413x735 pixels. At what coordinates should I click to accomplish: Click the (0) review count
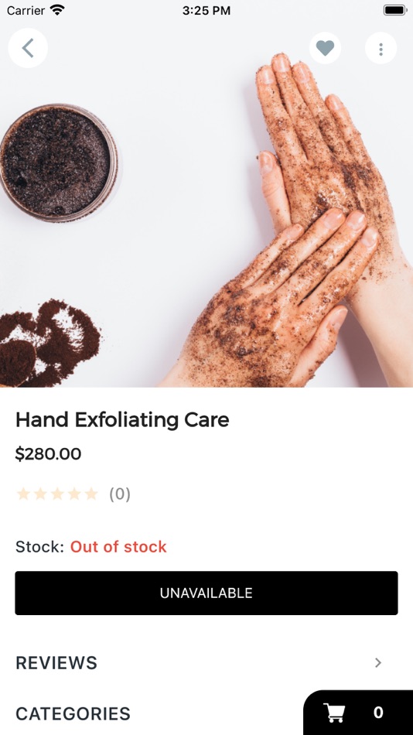point(120,494)
